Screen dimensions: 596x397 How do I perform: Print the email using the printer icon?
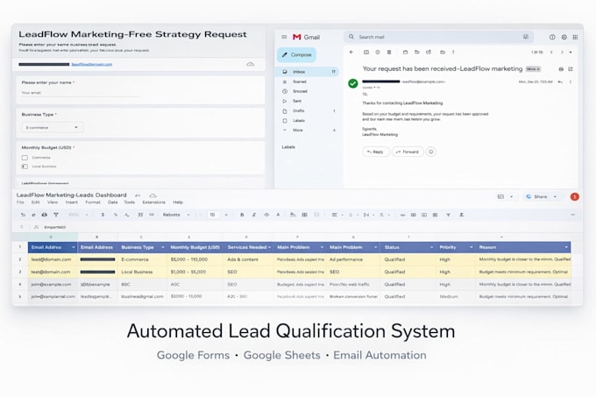coord(561,69)
